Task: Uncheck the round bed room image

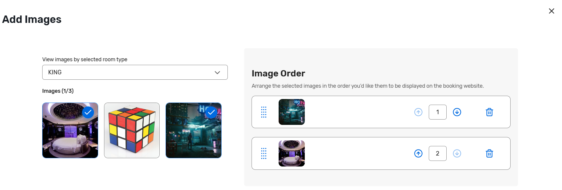Action: click(88, 112)
